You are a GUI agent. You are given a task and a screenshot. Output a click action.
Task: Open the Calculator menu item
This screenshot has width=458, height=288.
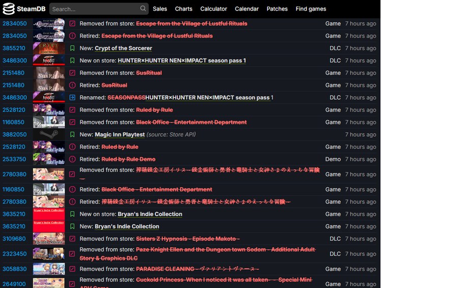pyautogui.click(x=214, y=9)
